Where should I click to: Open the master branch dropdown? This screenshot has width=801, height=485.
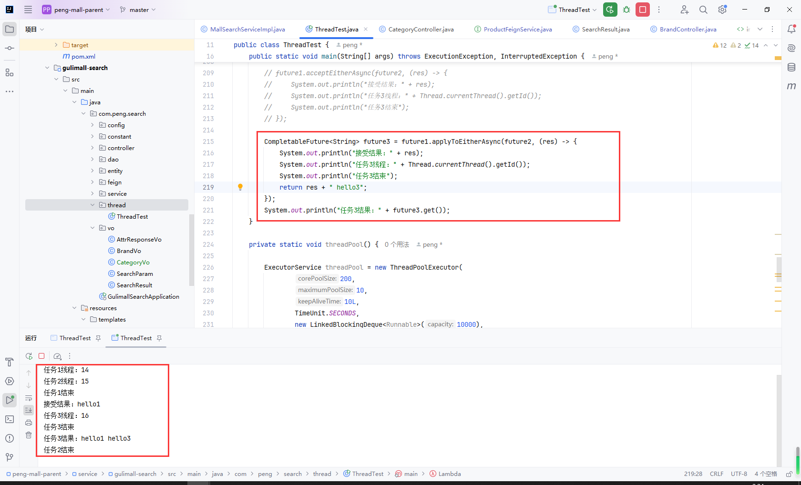point(138,10)
